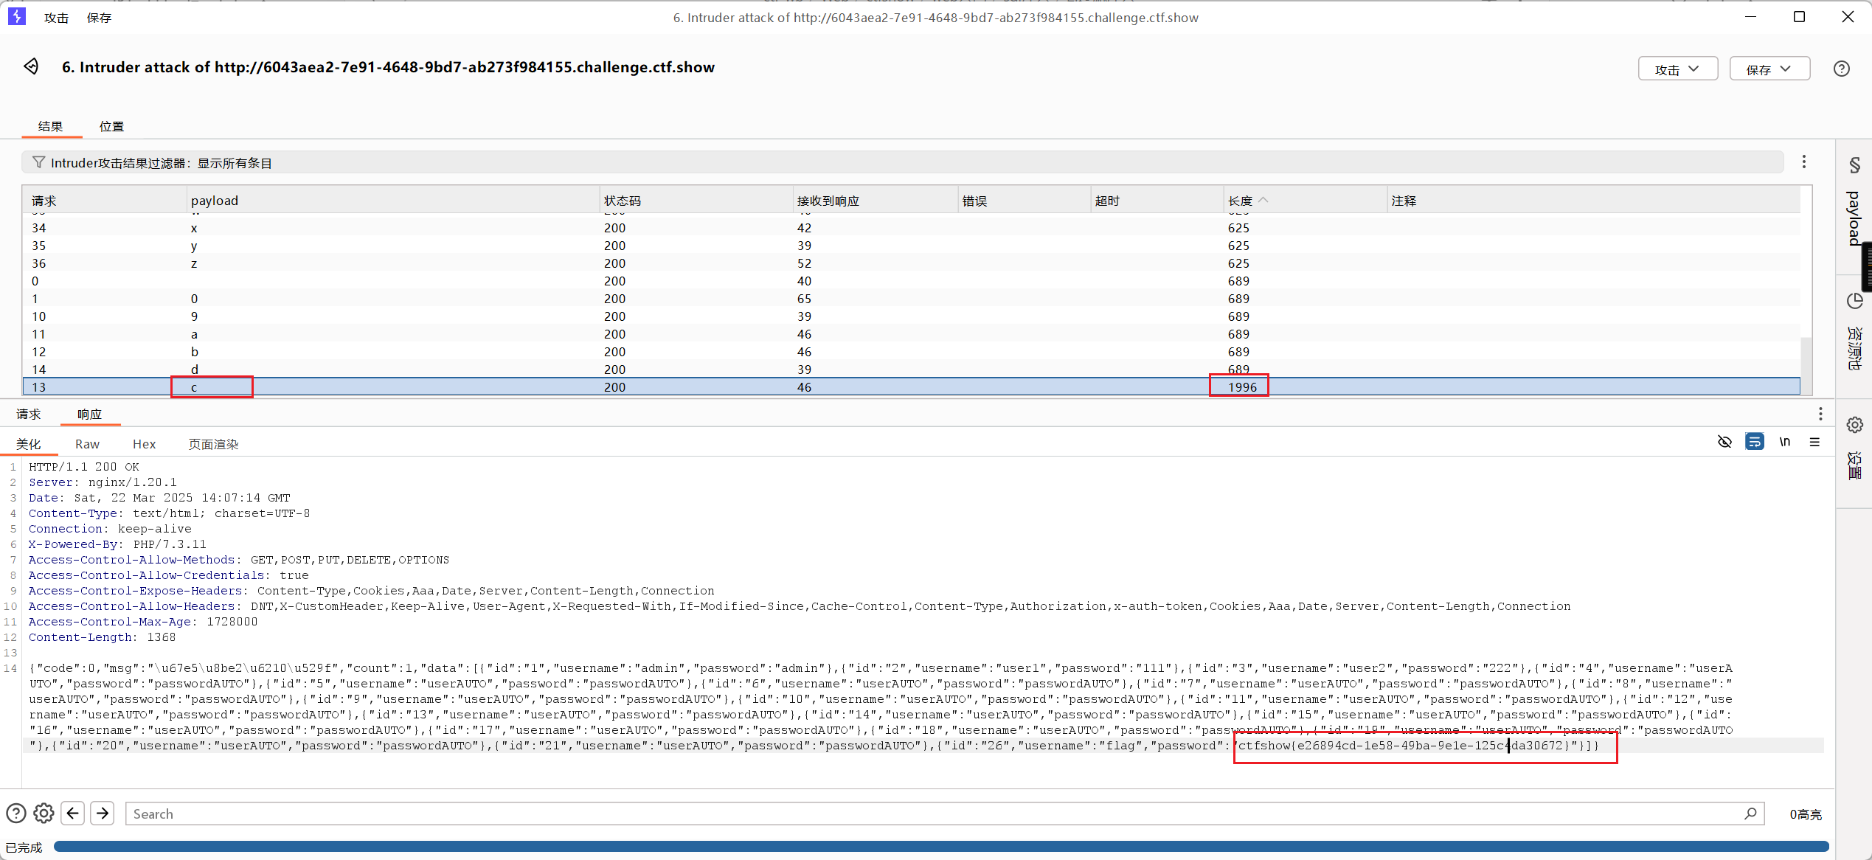Open the help icon near 保存 dropdown
Image resolution: width=1872 pixels, height=860 pixels.
(1841, 69)
